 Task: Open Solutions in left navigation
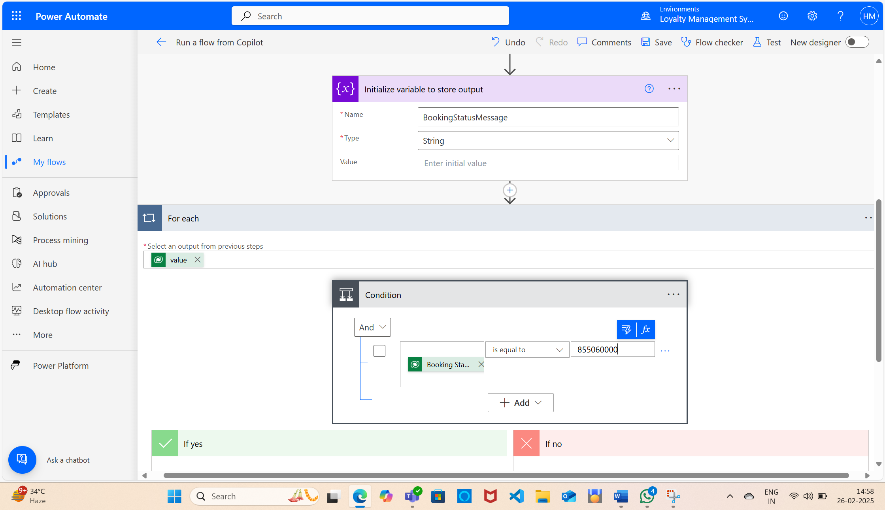pos(50,216)
